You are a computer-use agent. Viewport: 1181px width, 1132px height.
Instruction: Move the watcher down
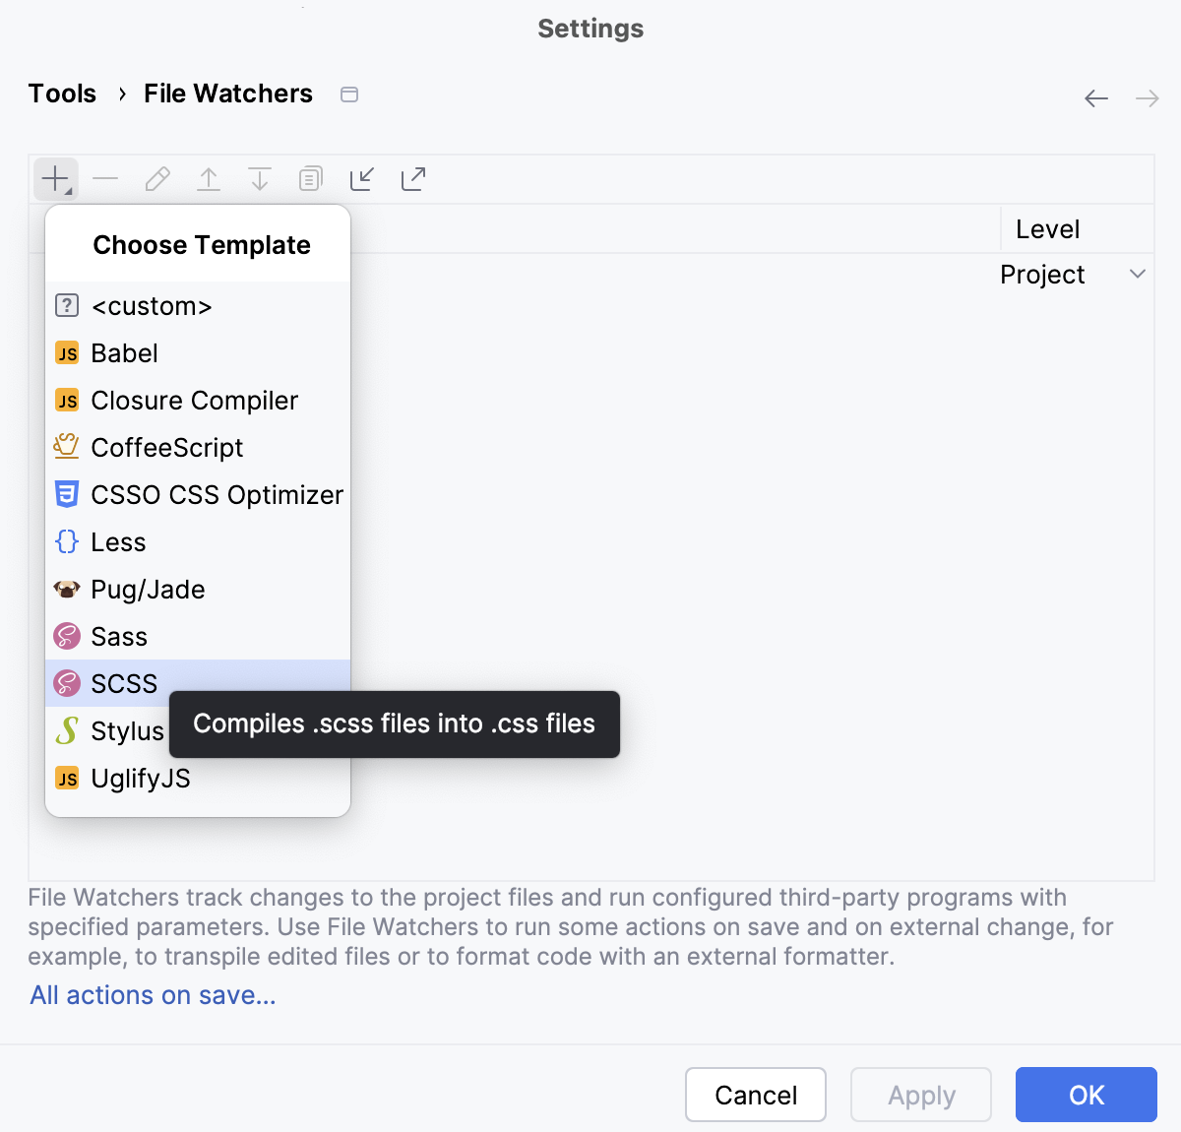[259, 178]
